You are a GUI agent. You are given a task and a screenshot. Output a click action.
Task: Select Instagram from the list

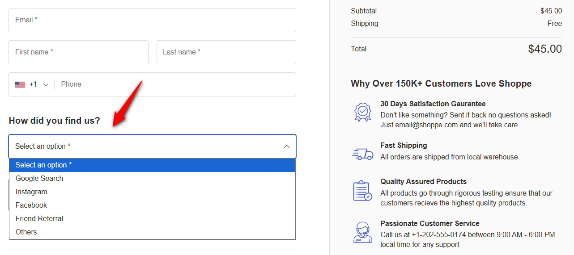(x=152, y=192)
